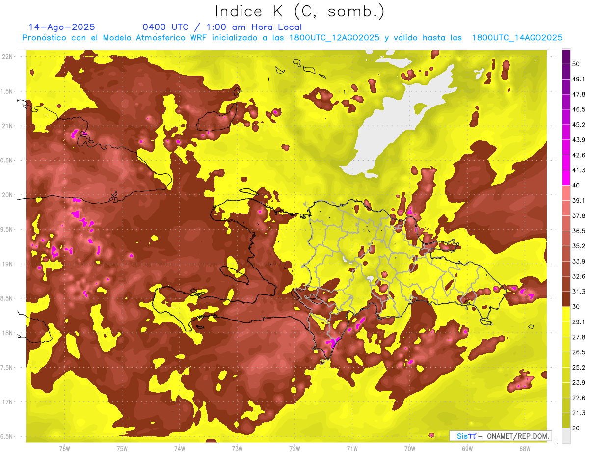Click the '17N' latitude axis label

[8, 402]
